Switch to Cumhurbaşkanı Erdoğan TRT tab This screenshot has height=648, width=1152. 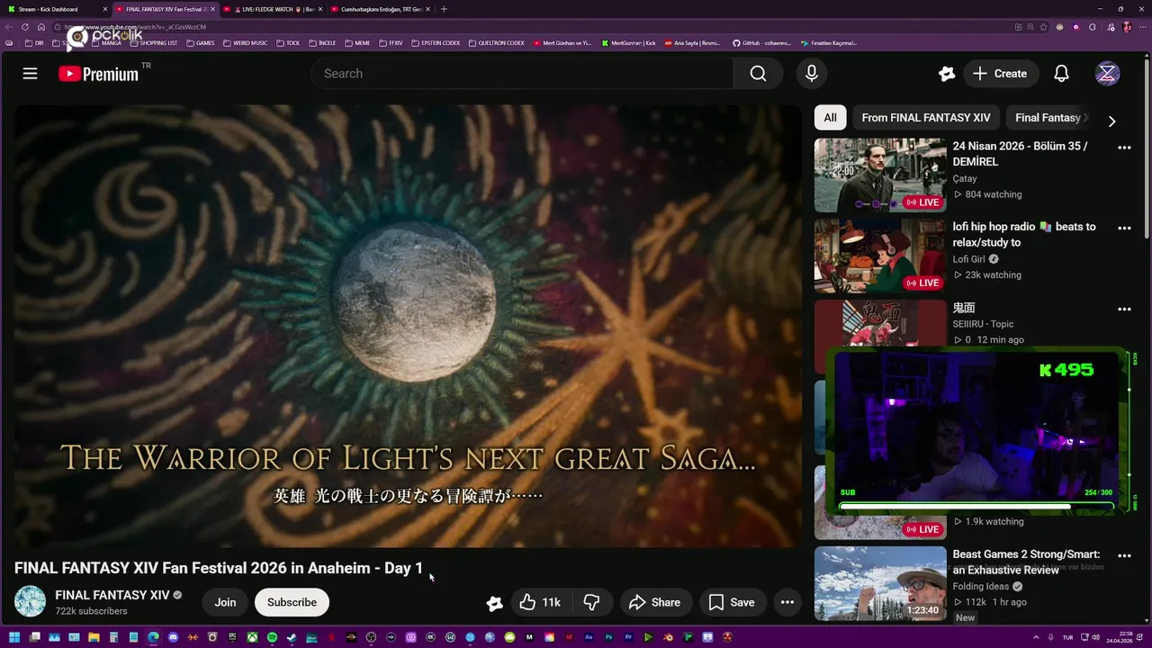click(381, 9)
